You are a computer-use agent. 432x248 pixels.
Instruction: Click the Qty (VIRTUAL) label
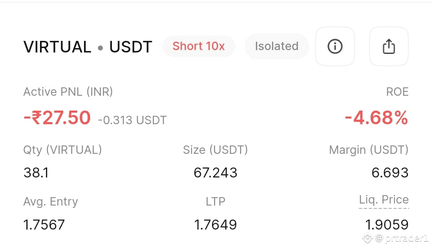[x=62, y=150]
